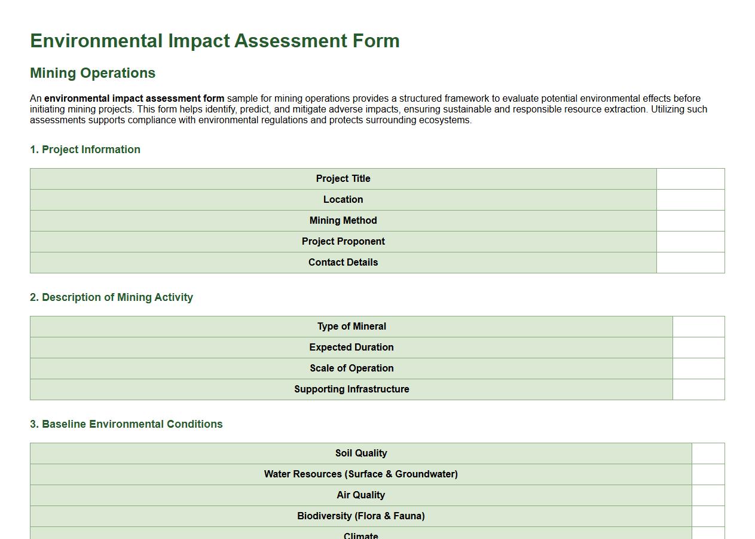Click the Mining Operations subtitle

tap(92, 72)
